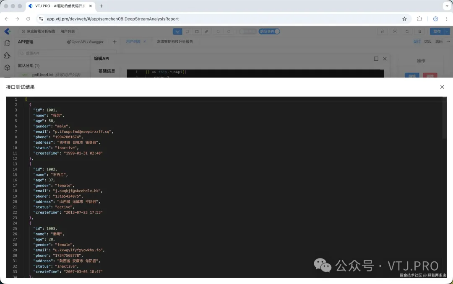Collapse the 默认分组 (1) group
This screenshot has width=453, height=284.
point(29,65)
